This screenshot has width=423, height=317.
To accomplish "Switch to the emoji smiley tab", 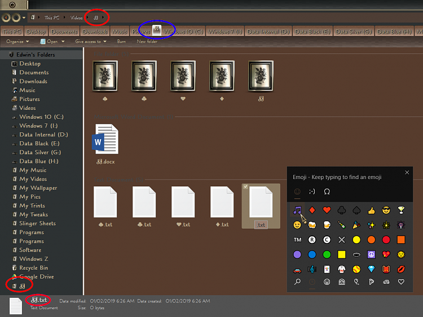I will point(297,192).
